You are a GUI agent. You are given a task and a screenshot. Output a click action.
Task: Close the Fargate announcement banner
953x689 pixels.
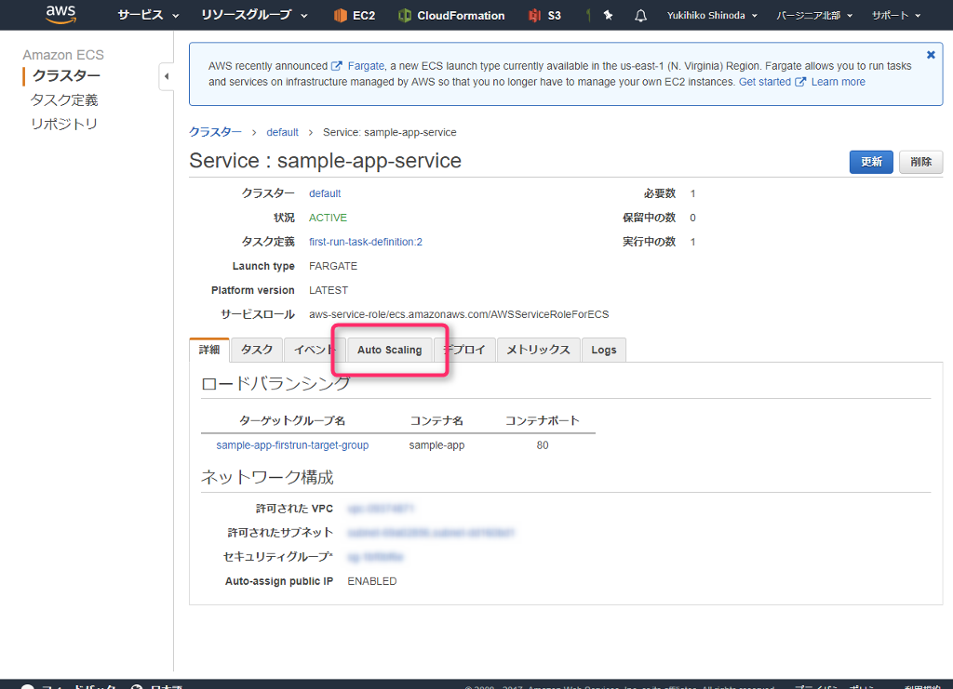coord(931,55)
